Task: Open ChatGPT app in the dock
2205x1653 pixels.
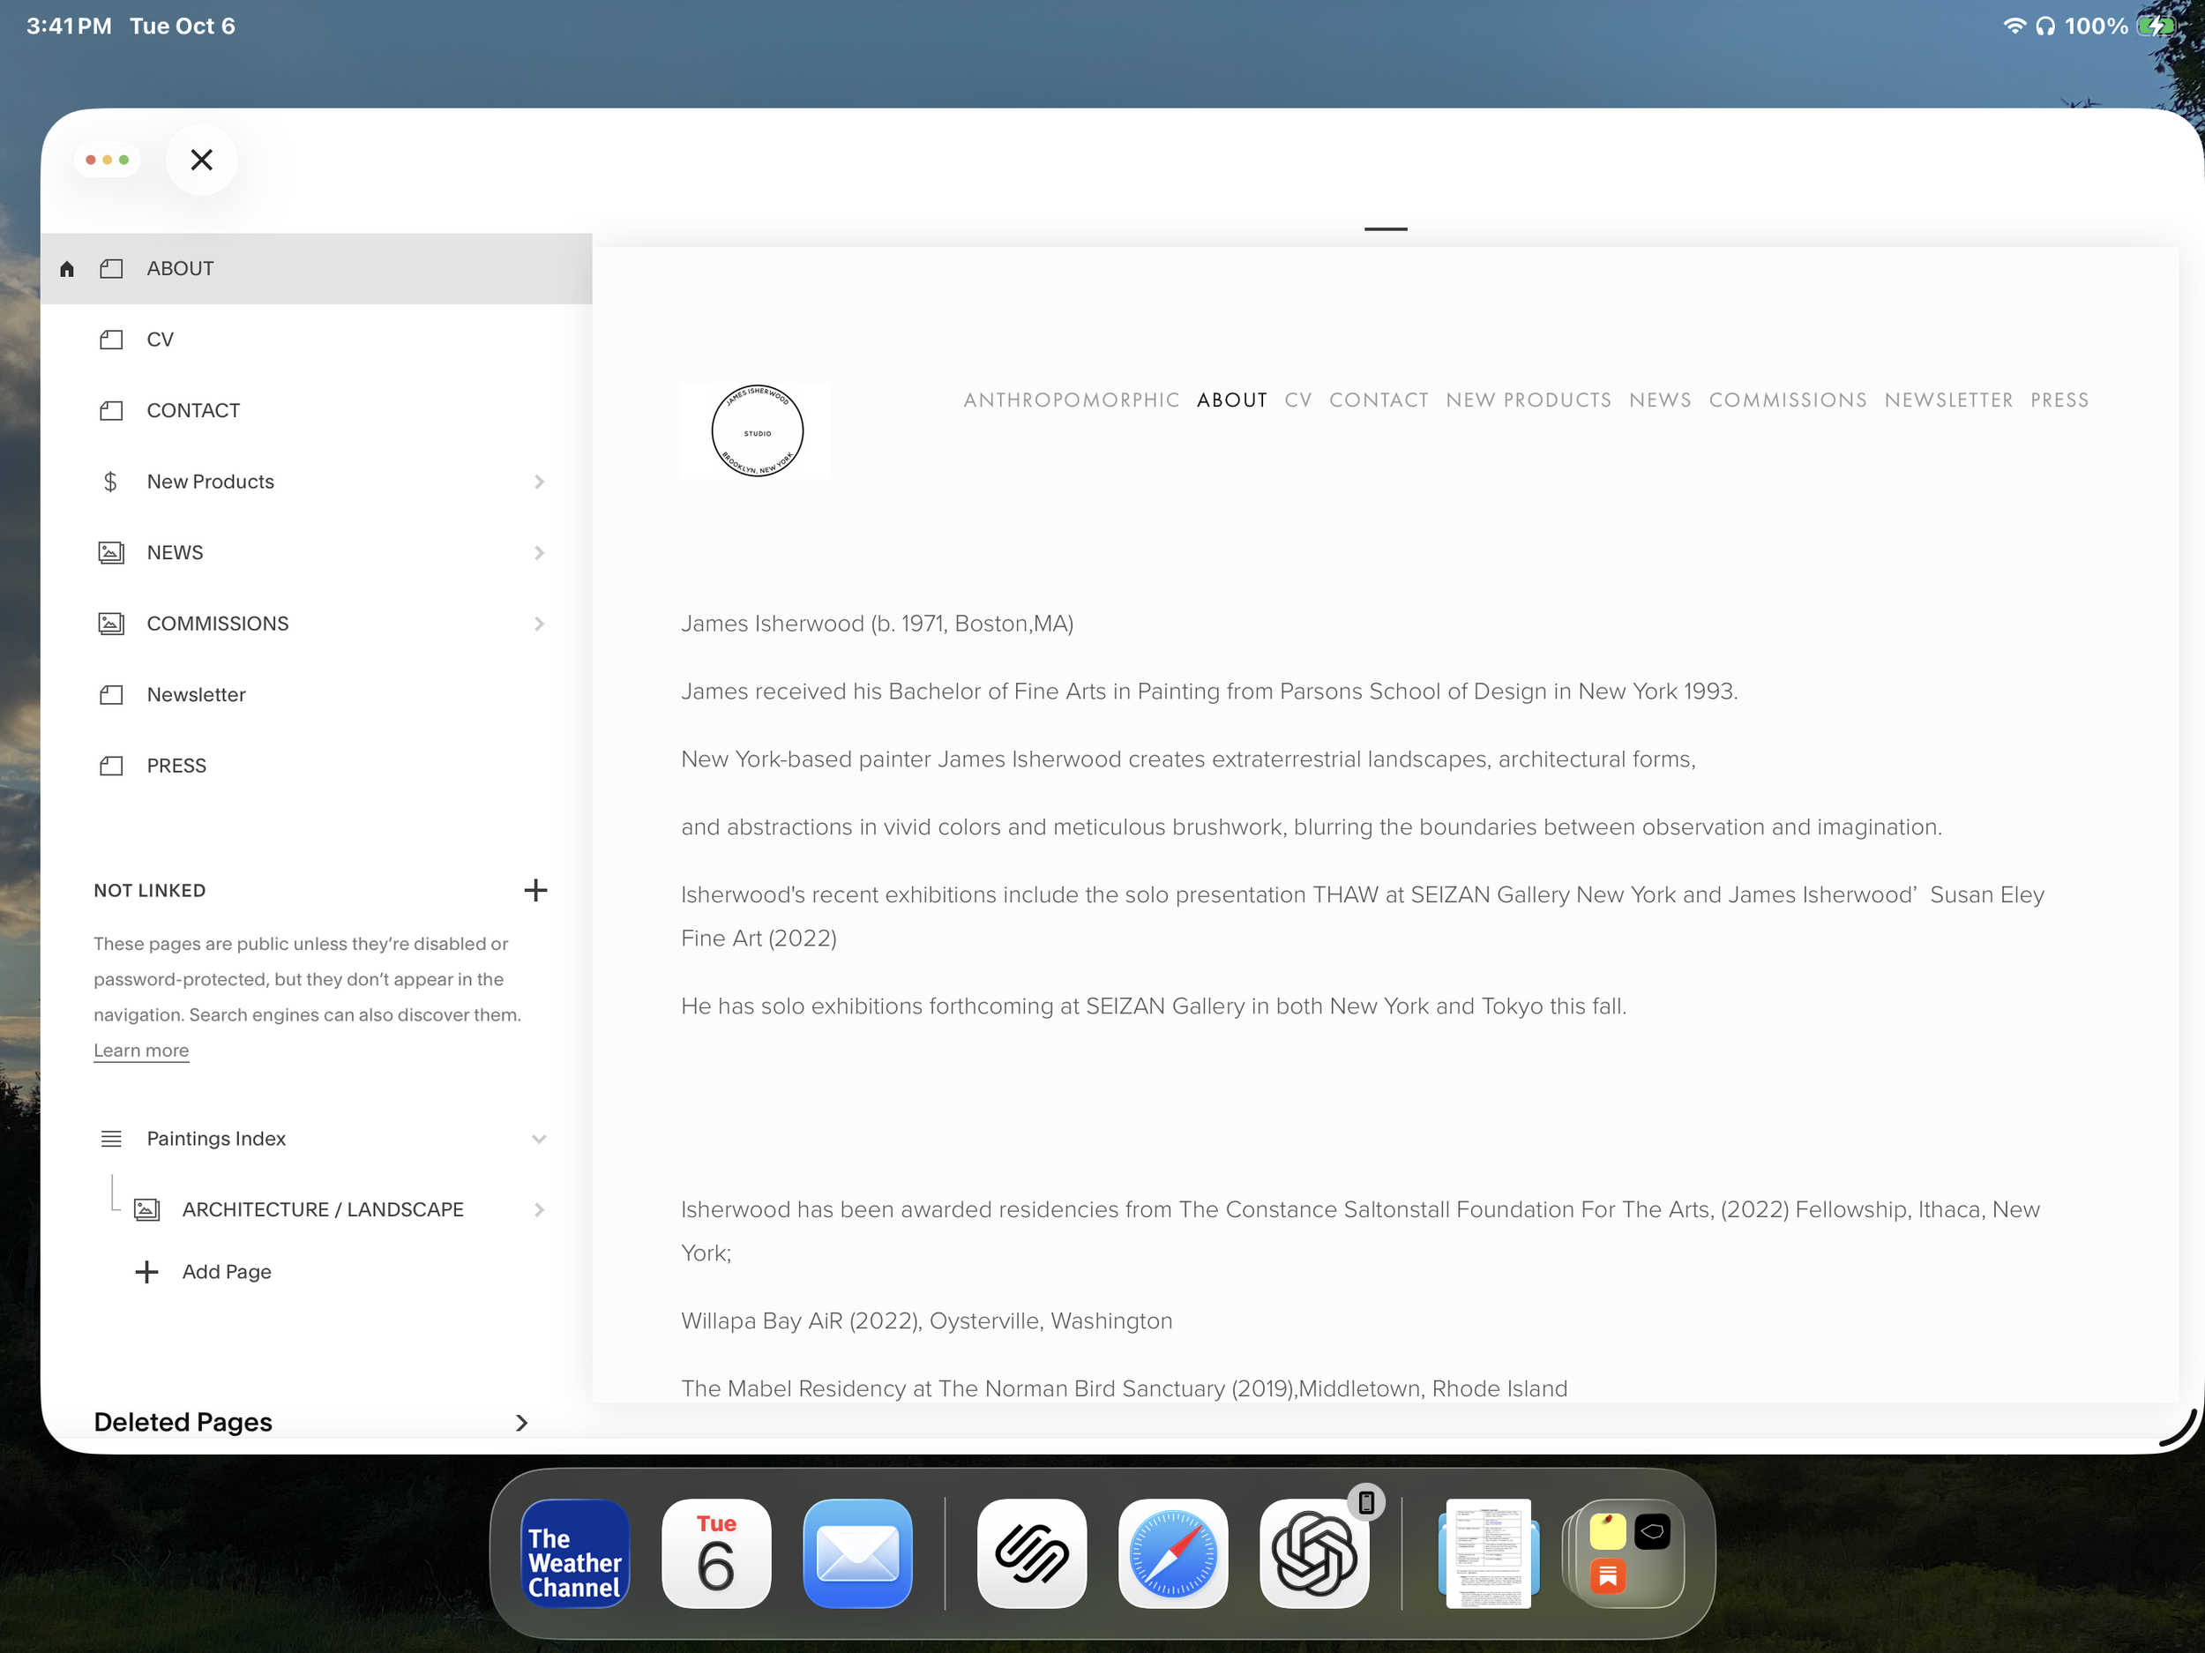Action: pyautogui.click(x=1314, y=1553)
